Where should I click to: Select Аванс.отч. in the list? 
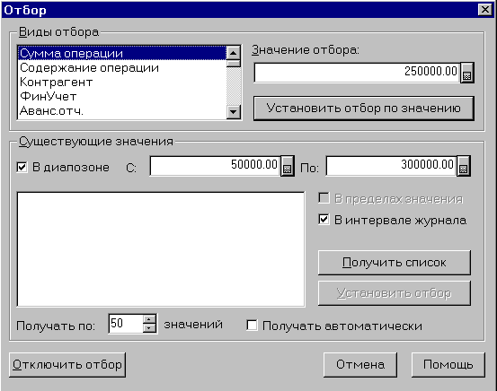point(122,110)
